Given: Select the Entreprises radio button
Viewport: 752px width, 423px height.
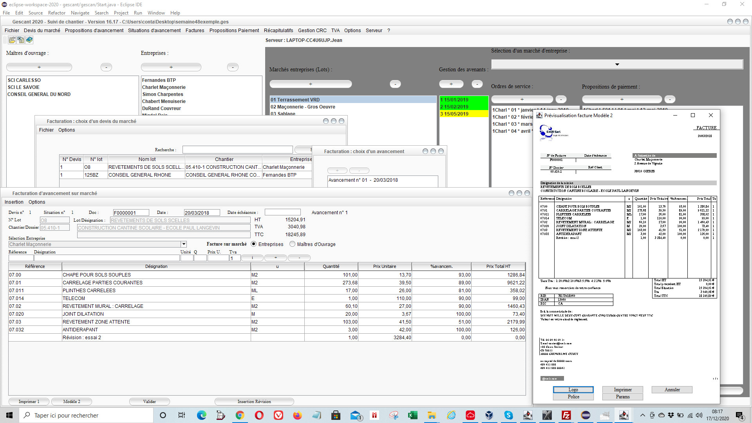Looking at the screenshot, I should tap(254, 244).
